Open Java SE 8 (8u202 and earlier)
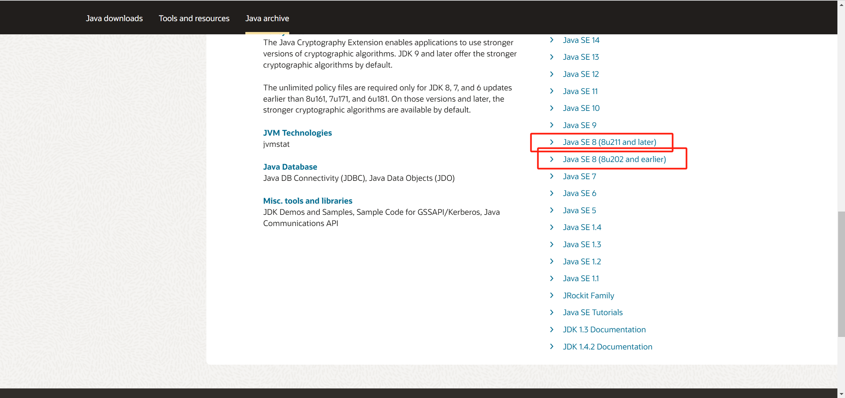This screenshot has width=845, height=398. pyautogui.click(x=614, y=159)
